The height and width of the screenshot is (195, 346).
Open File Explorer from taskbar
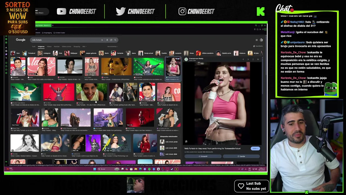point(136,169)
